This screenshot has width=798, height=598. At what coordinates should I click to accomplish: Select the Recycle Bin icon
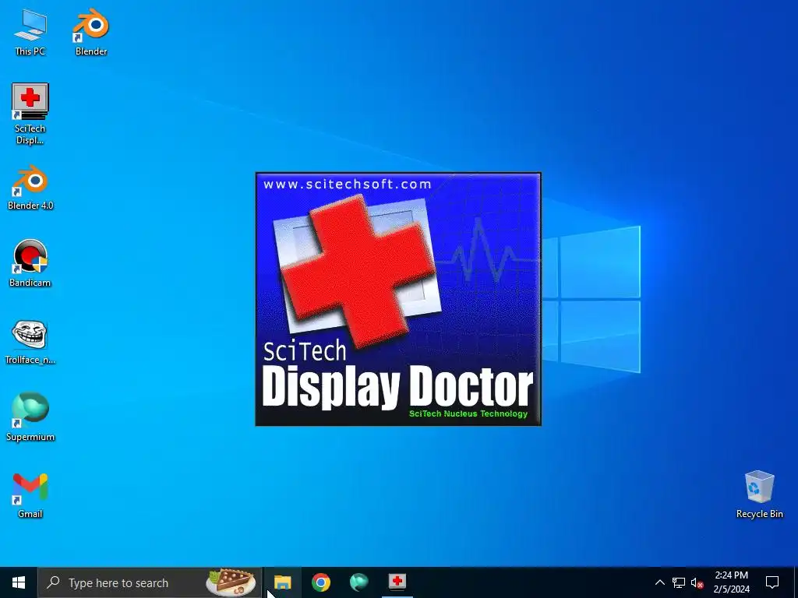pyautogui.click(x=759, y=494)
